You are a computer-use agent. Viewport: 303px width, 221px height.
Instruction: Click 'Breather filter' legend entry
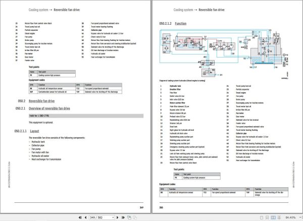pos(175,89)
